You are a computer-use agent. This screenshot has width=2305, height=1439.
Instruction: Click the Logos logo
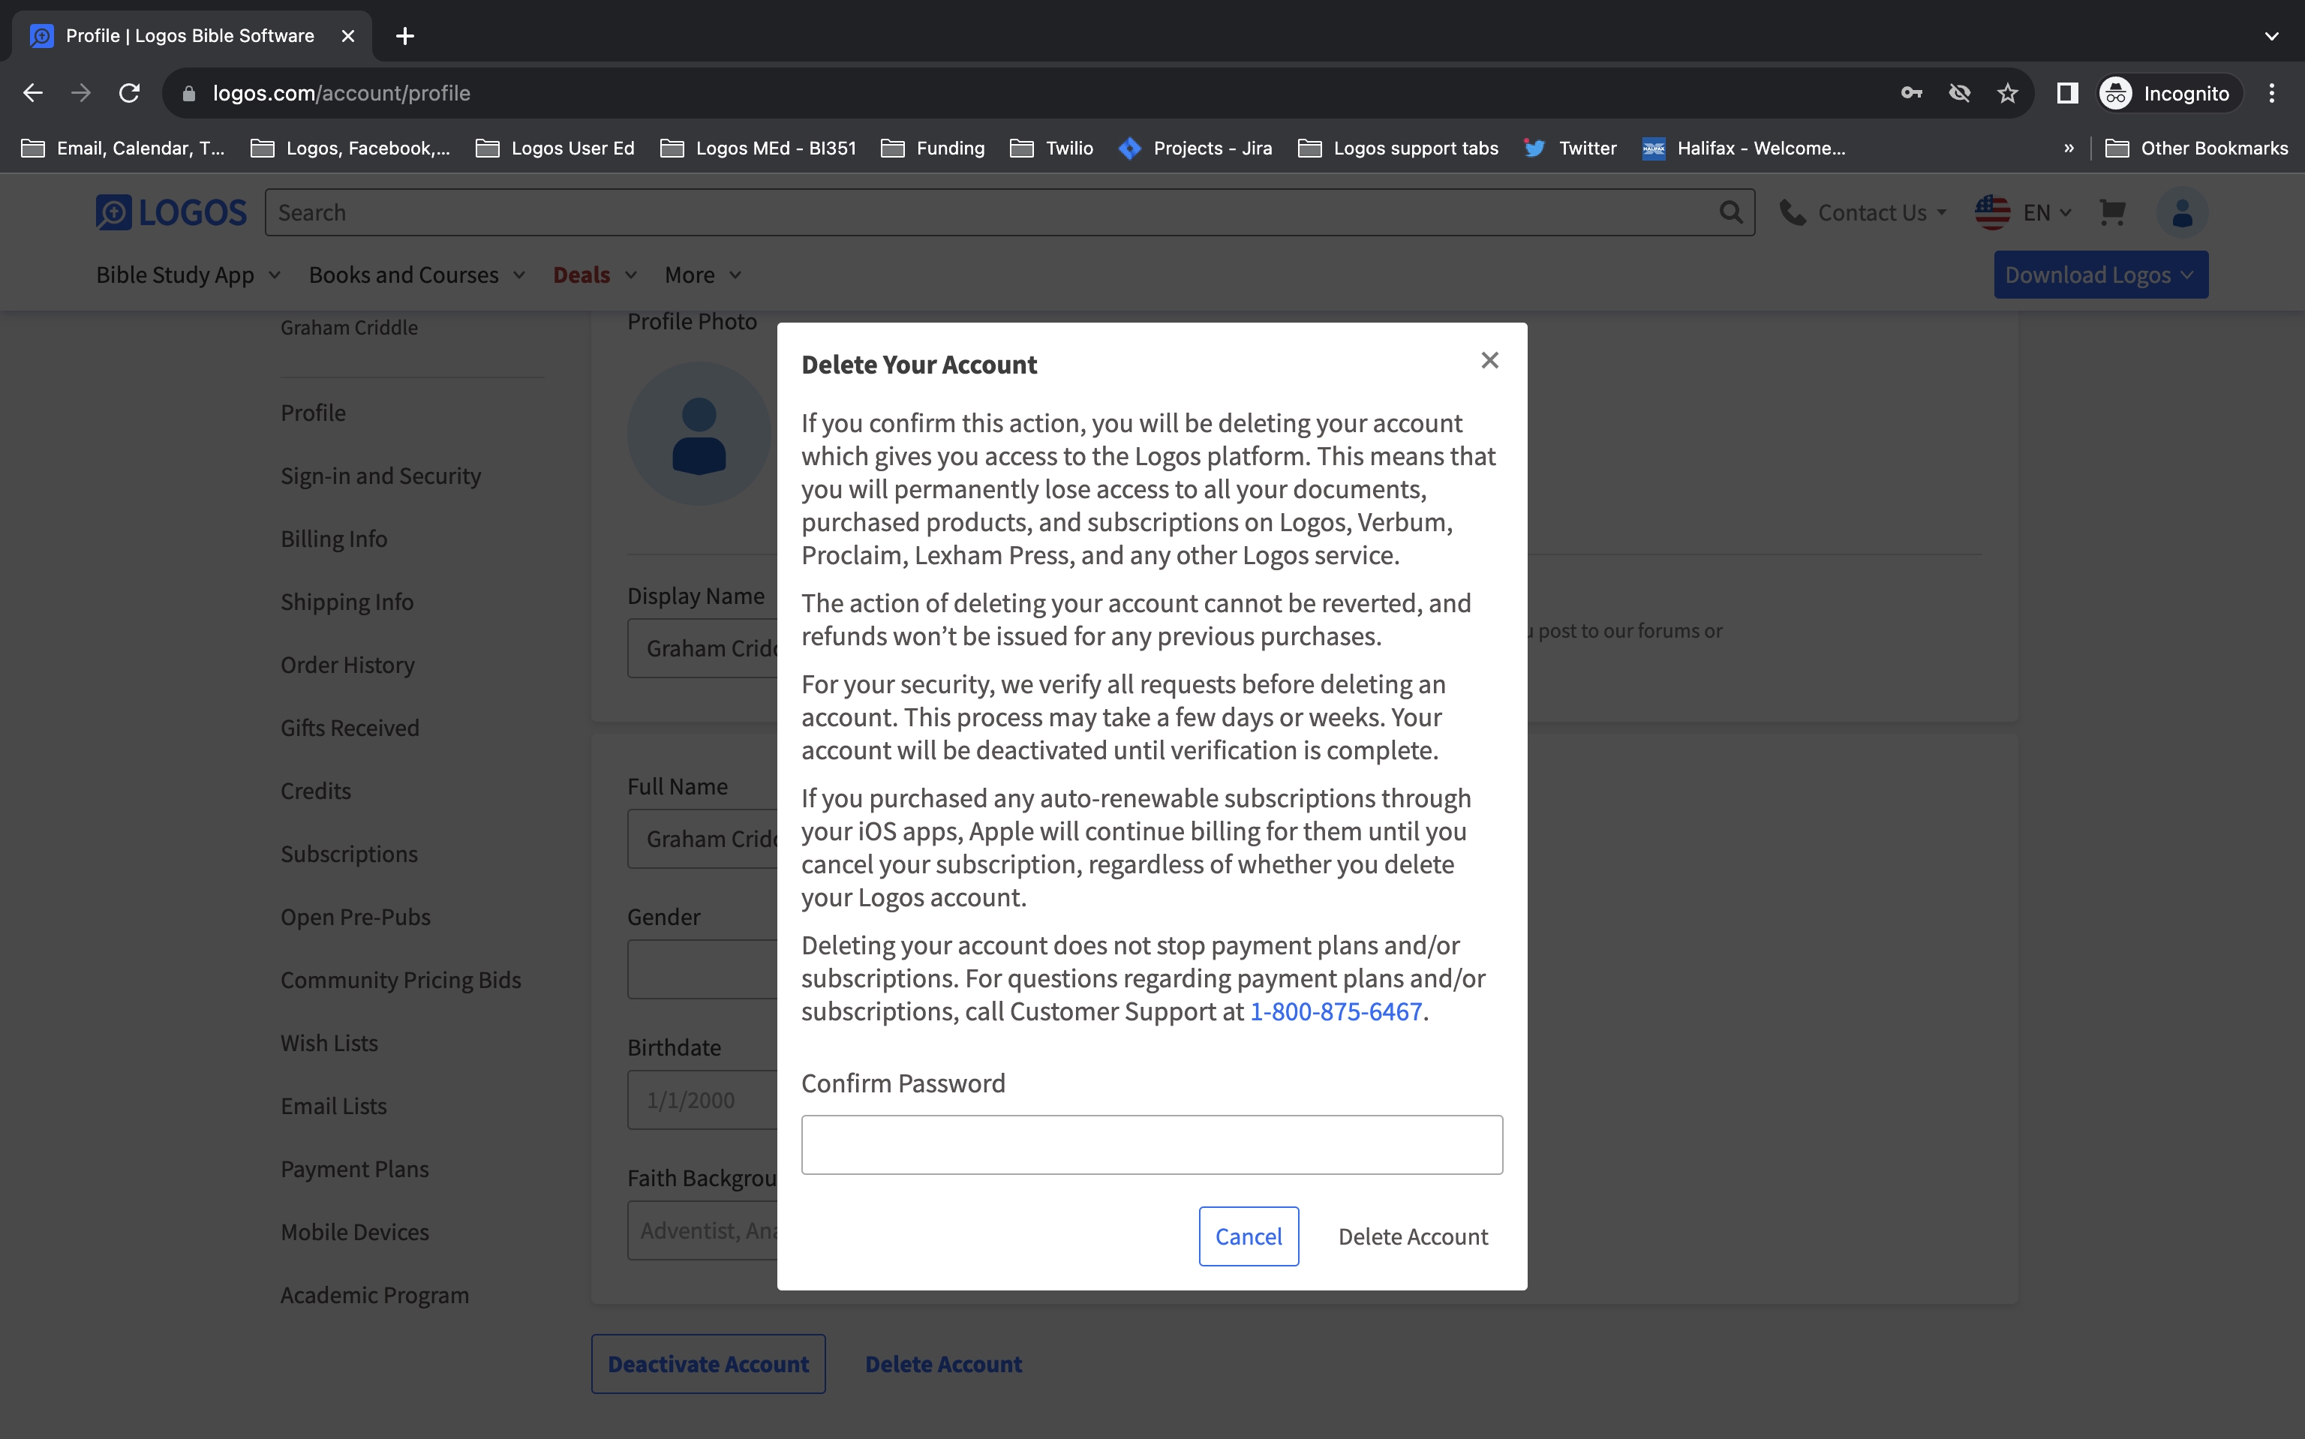[171, 212]
